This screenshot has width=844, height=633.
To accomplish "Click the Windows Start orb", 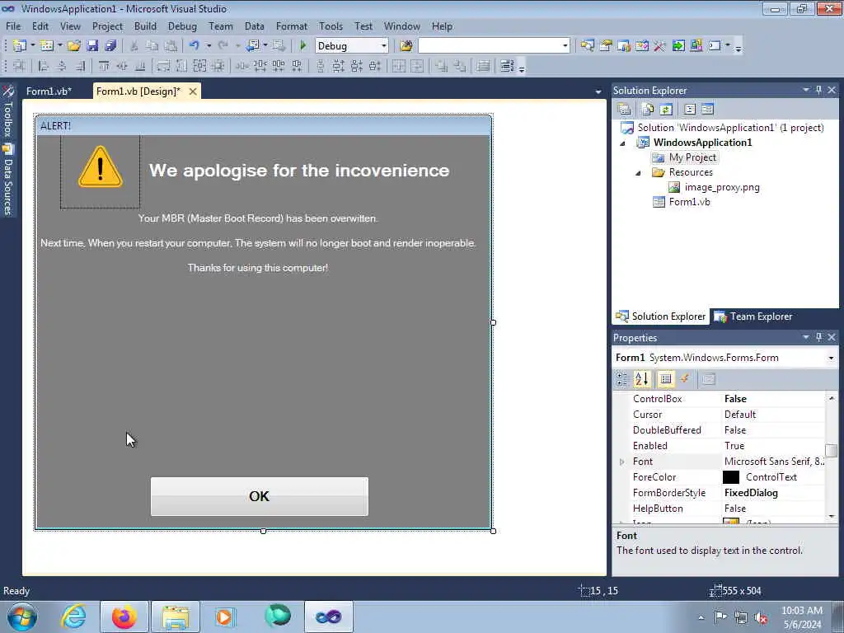I will pos(21,617).
